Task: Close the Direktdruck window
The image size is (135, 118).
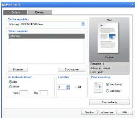Action: point(132,5)
